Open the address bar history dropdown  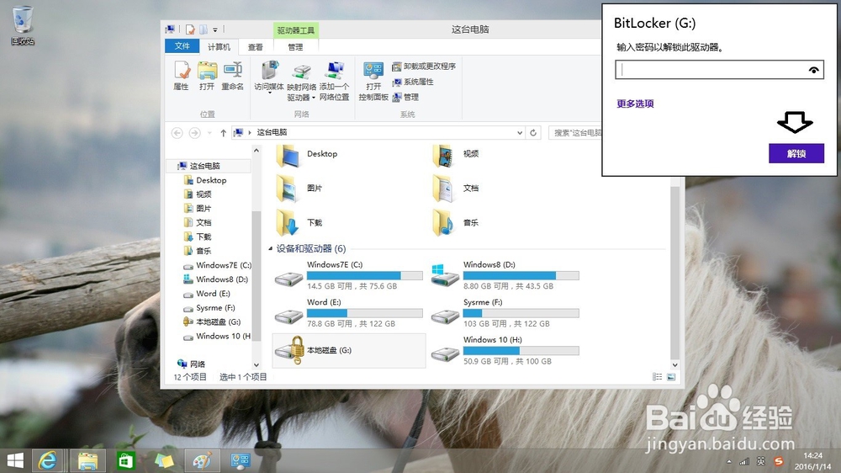(x=519, y=133)
